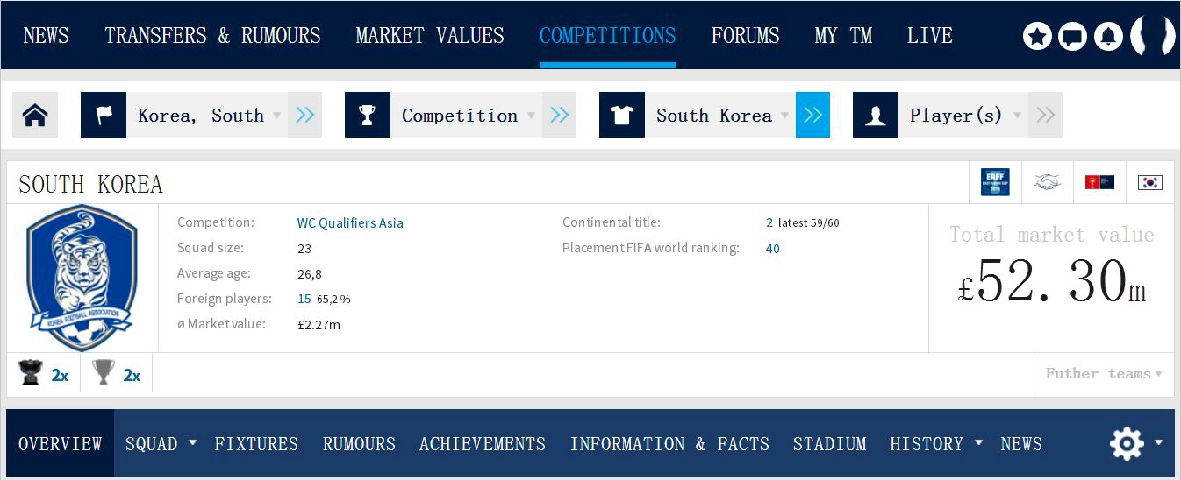Click the handshake icon in team header
The image size is (1181, 480).
1047,182
